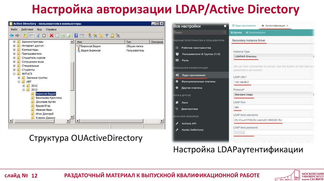Open Другие плагины in the sidebar
Image resolution: width=324 pixels, height=181 pixels.
click(x=191, y=88)
